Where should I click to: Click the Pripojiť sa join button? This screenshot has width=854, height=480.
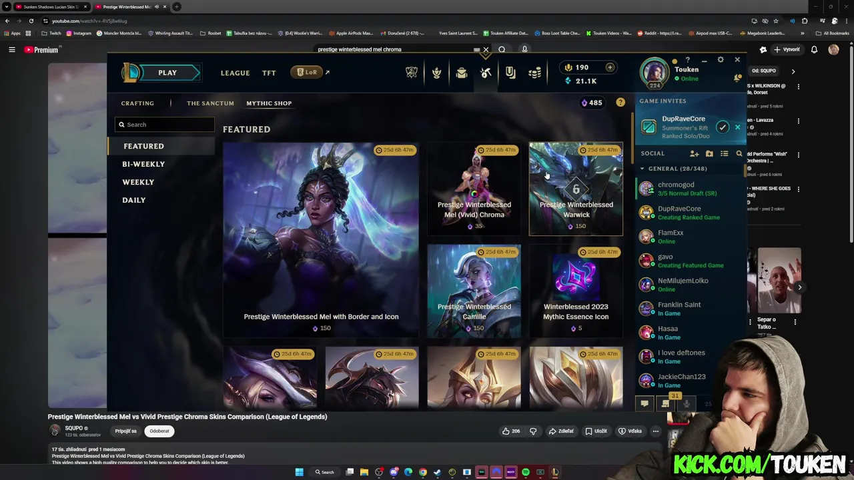pos(125,431)
